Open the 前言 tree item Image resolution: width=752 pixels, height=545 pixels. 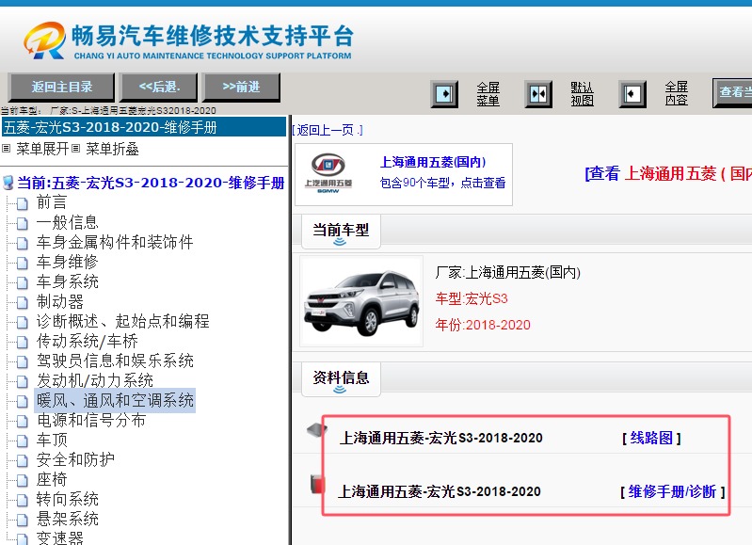52,202
